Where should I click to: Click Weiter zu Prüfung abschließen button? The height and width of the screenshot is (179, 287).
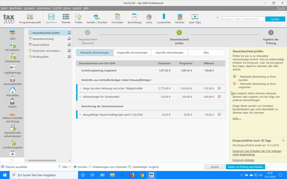(x=245, y=167)
